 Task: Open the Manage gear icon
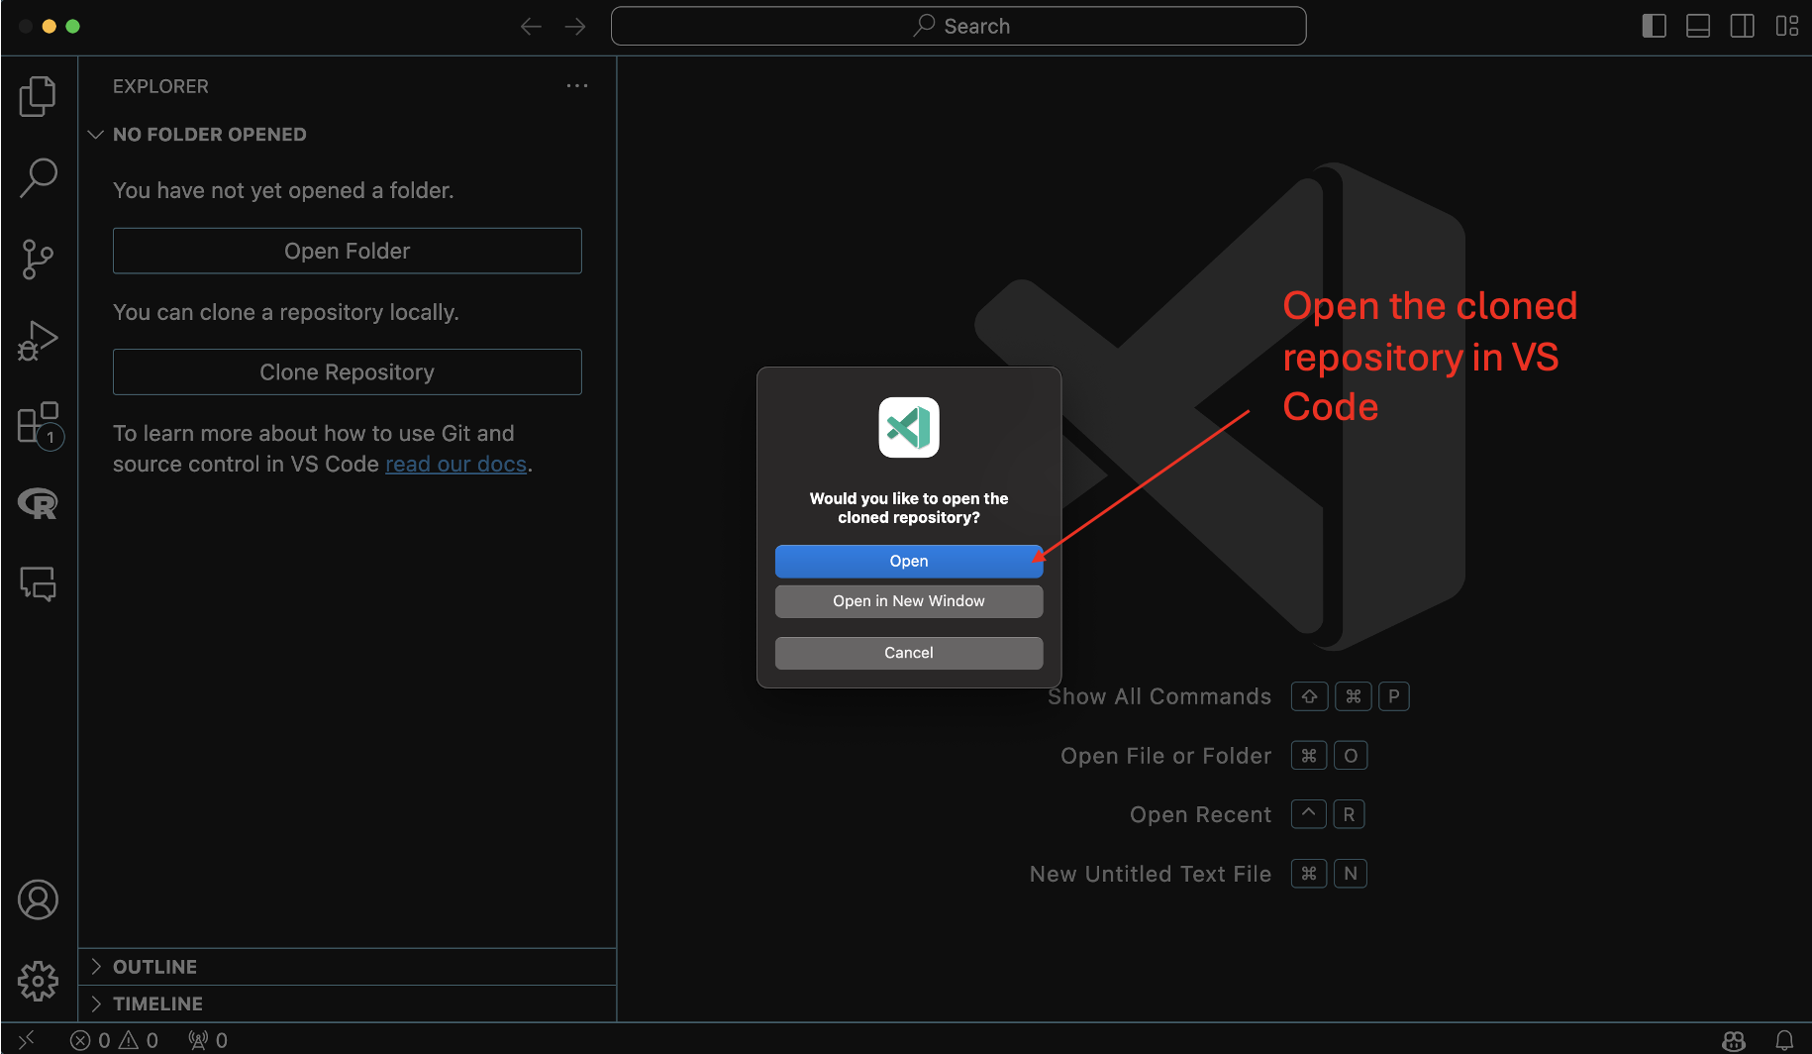38,981
